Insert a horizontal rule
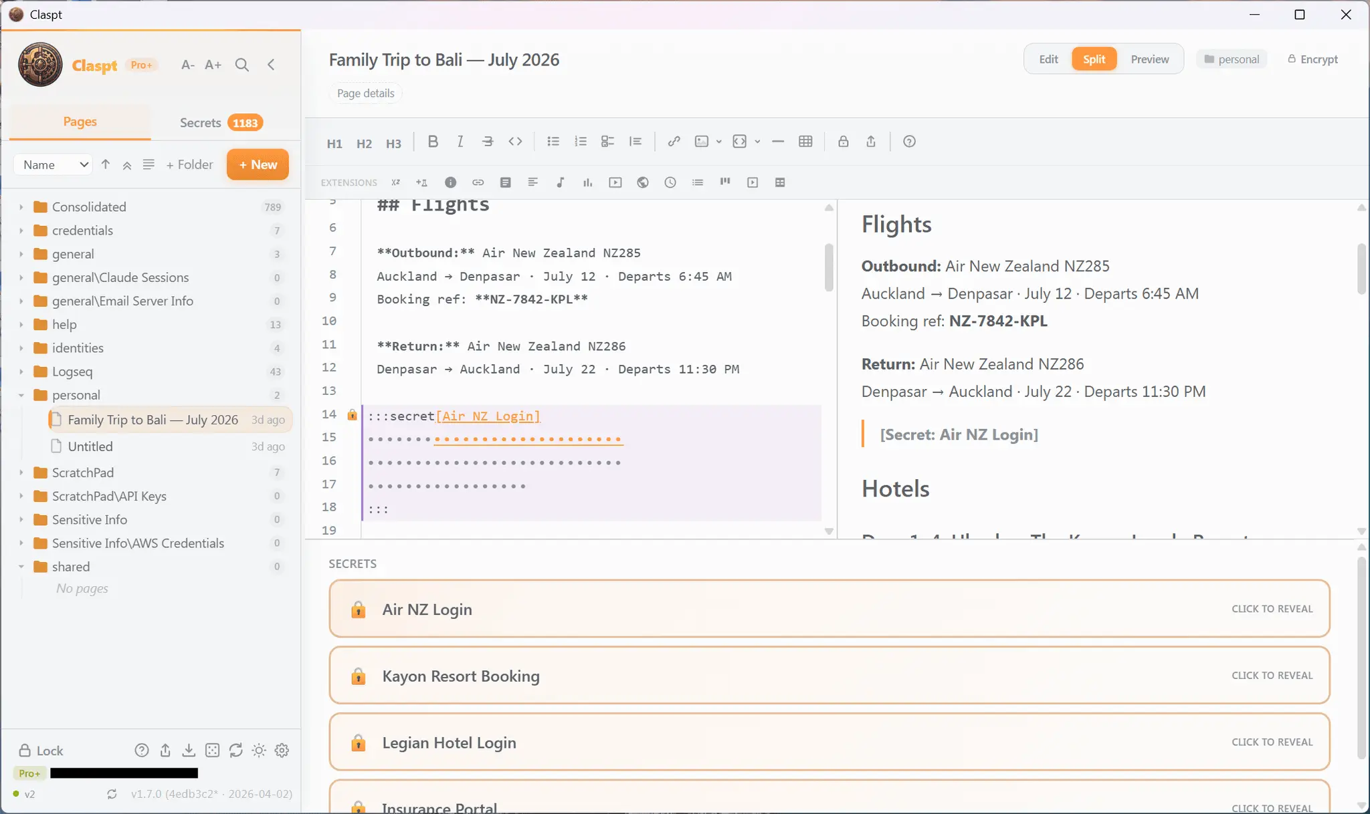1370x814 pixels. (778, 142)
